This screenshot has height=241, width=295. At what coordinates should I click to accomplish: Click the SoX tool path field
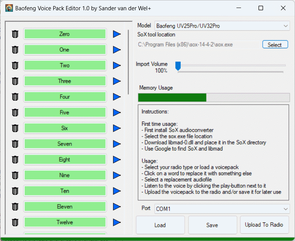coord(198,44)
